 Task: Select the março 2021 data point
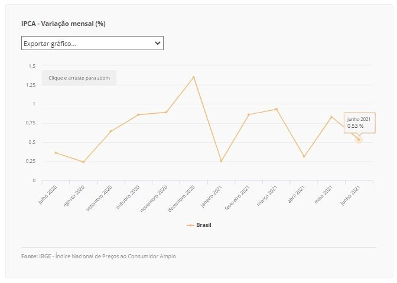(x=276, y=109)
